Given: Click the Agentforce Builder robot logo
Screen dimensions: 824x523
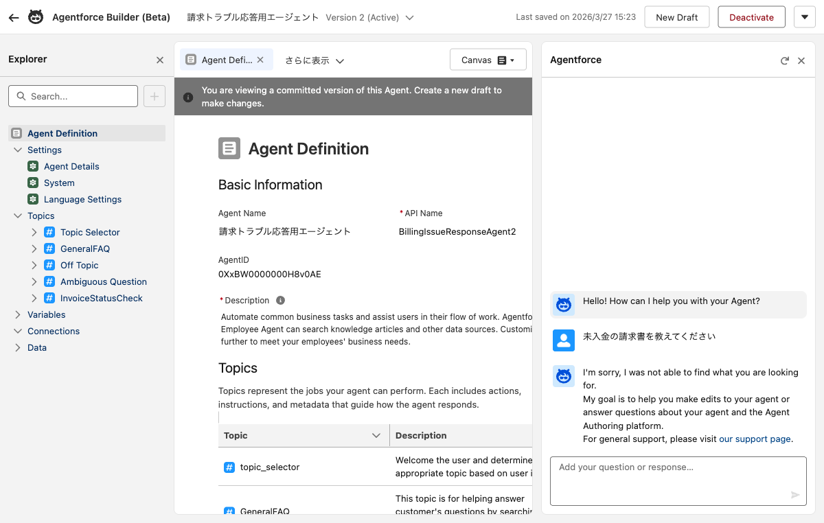Looking at the screenshot, I should coord(36,16).
